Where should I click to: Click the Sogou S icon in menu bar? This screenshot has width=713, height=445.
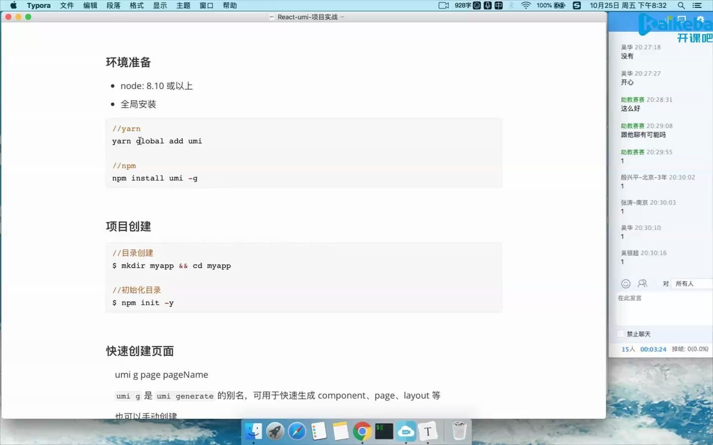[577, 5]
